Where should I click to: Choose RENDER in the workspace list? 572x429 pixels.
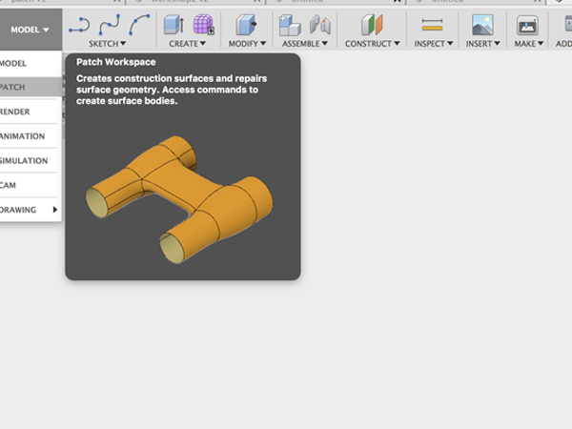31,112
